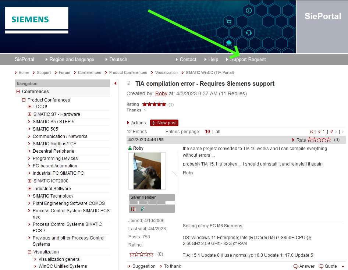Open the headset support hexagon icon
This screenshot has width=348, height=270.
pos(249,33)
